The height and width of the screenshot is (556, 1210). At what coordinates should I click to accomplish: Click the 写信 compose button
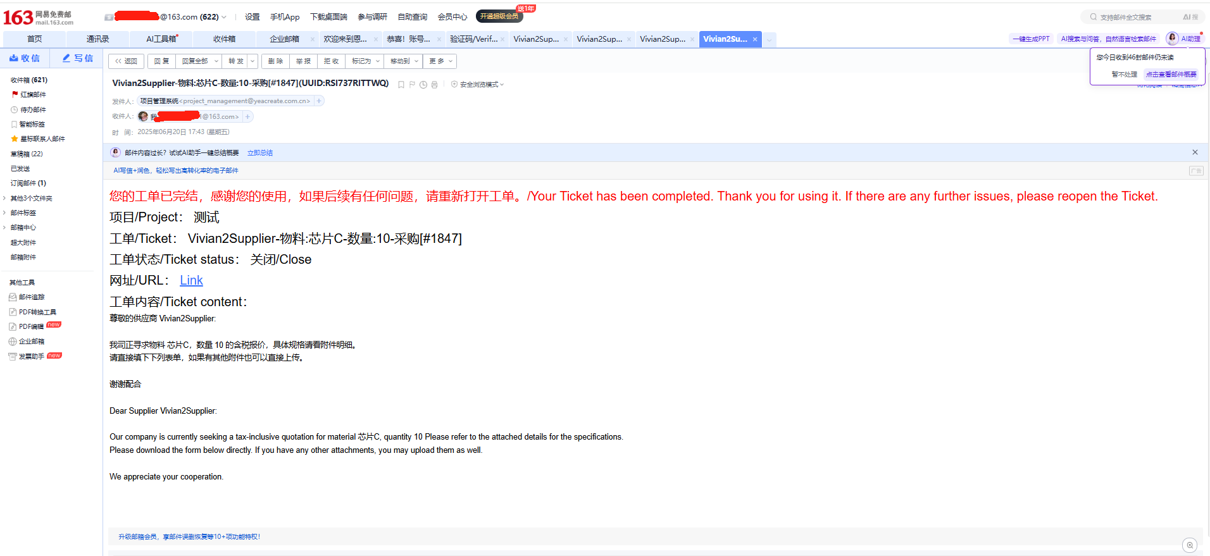click(x=77, y=58)
